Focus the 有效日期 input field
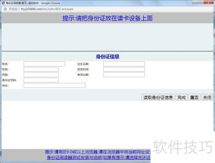Image resolution: width=215 pixels, height=163 pixels. pyautogui.click(x=124, y=75)
